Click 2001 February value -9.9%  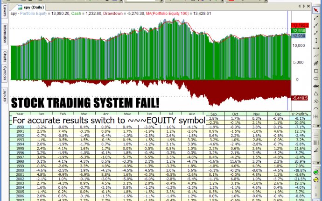click(63, 174)
